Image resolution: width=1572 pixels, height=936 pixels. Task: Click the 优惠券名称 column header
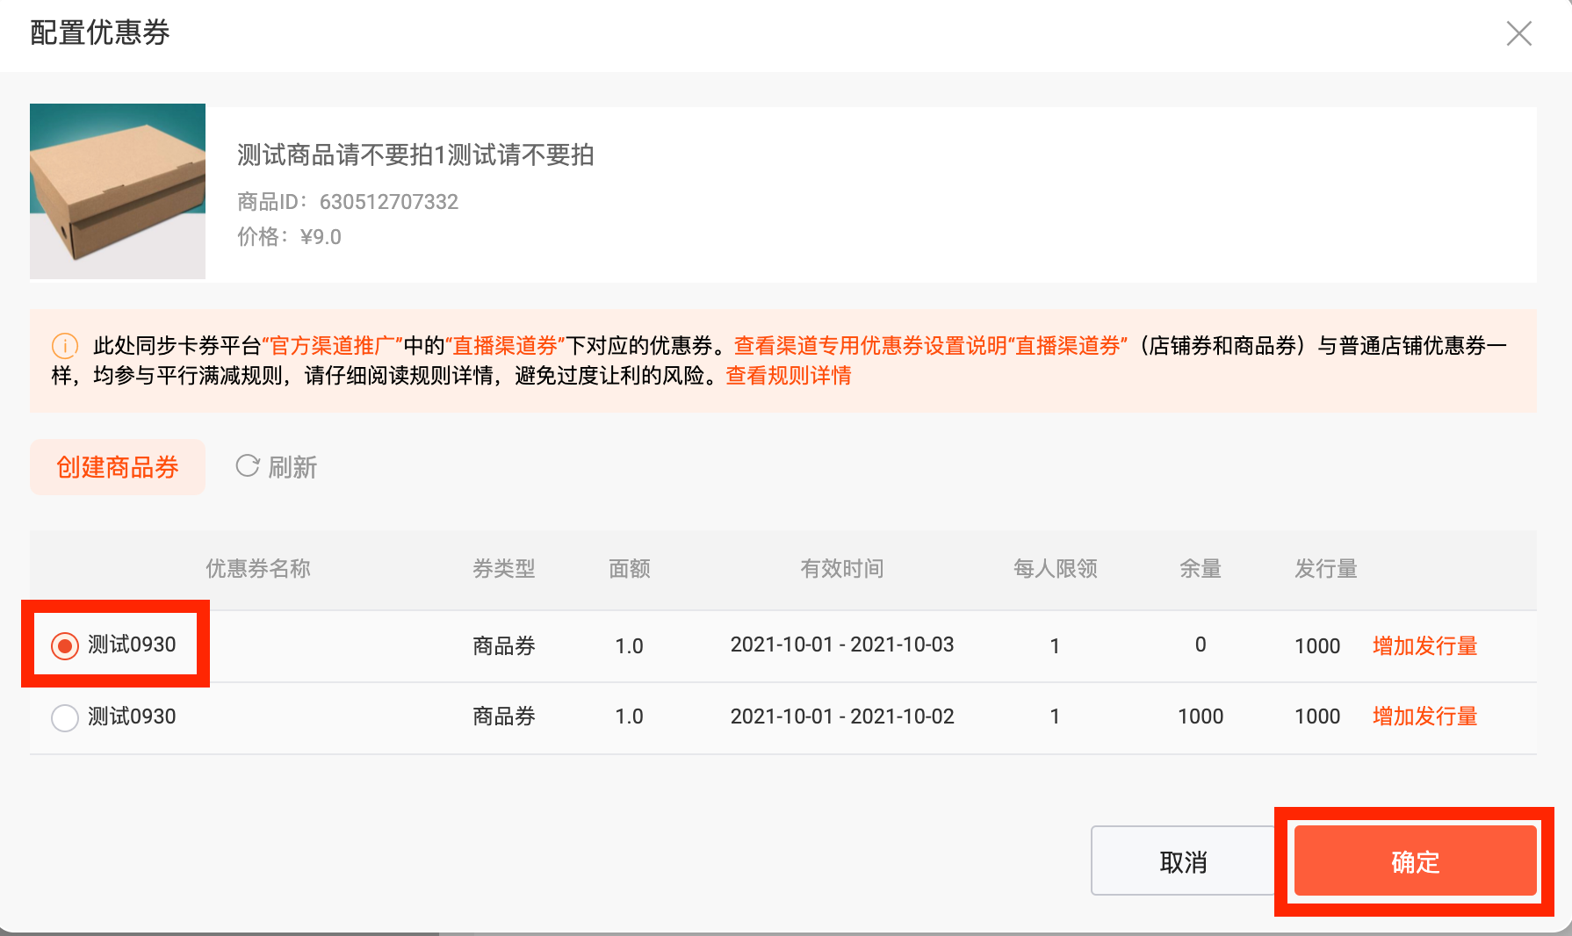click(258, 569)
